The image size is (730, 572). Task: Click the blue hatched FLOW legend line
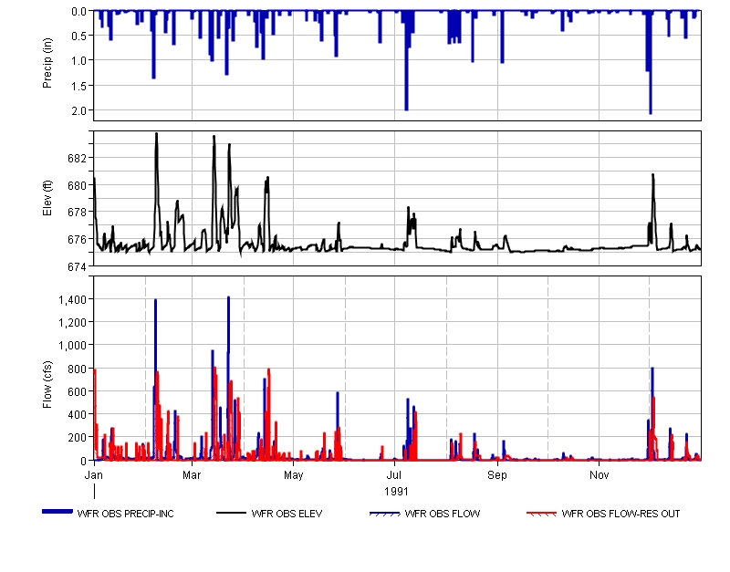[384, 514]
